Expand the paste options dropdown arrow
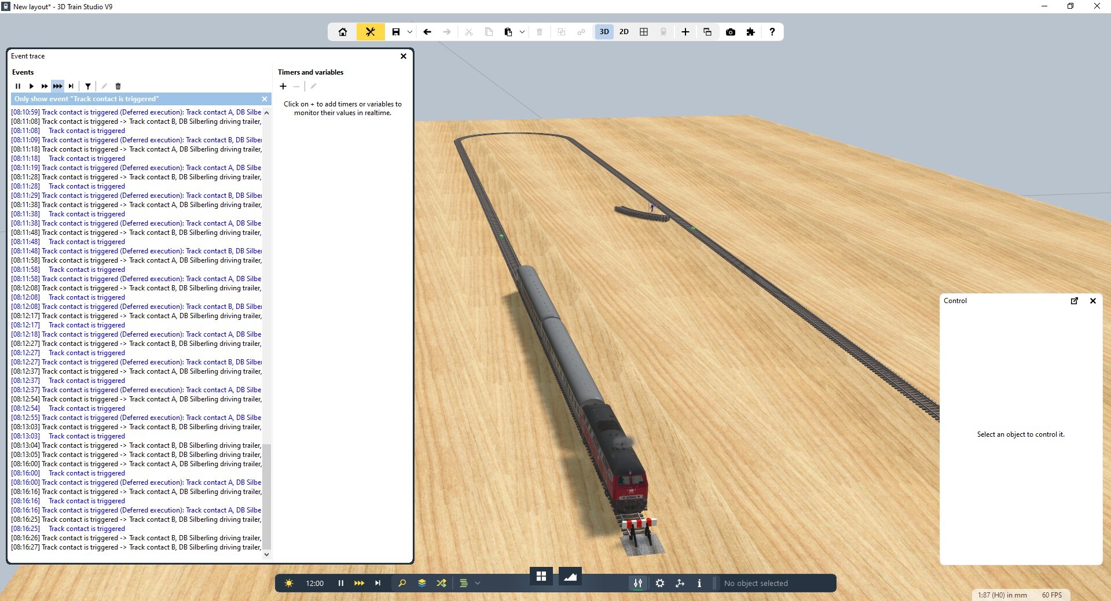 pos(522,32)
